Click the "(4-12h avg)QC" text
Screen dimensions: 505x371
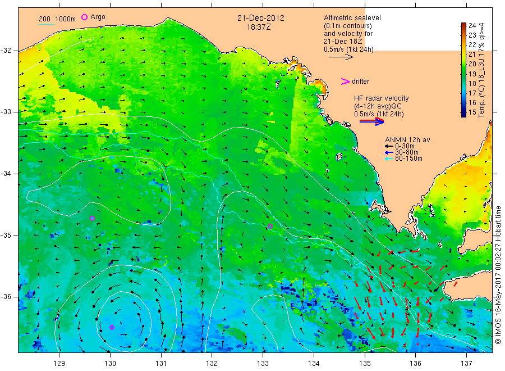pos(378,106)
